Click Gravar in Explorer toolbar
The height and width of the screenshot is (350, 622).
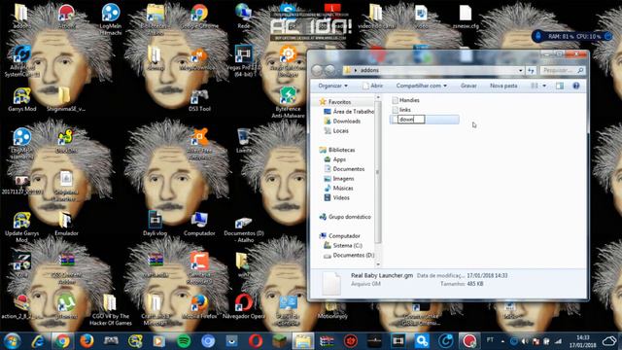coord(468,86)
